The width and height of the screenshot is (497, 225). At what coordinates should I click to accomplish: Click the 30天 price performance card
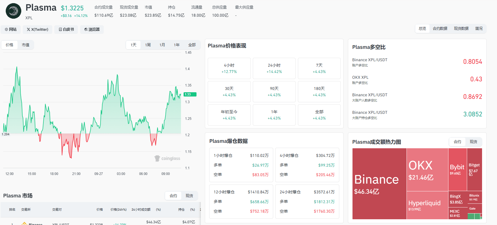click(x=229, y=92)
